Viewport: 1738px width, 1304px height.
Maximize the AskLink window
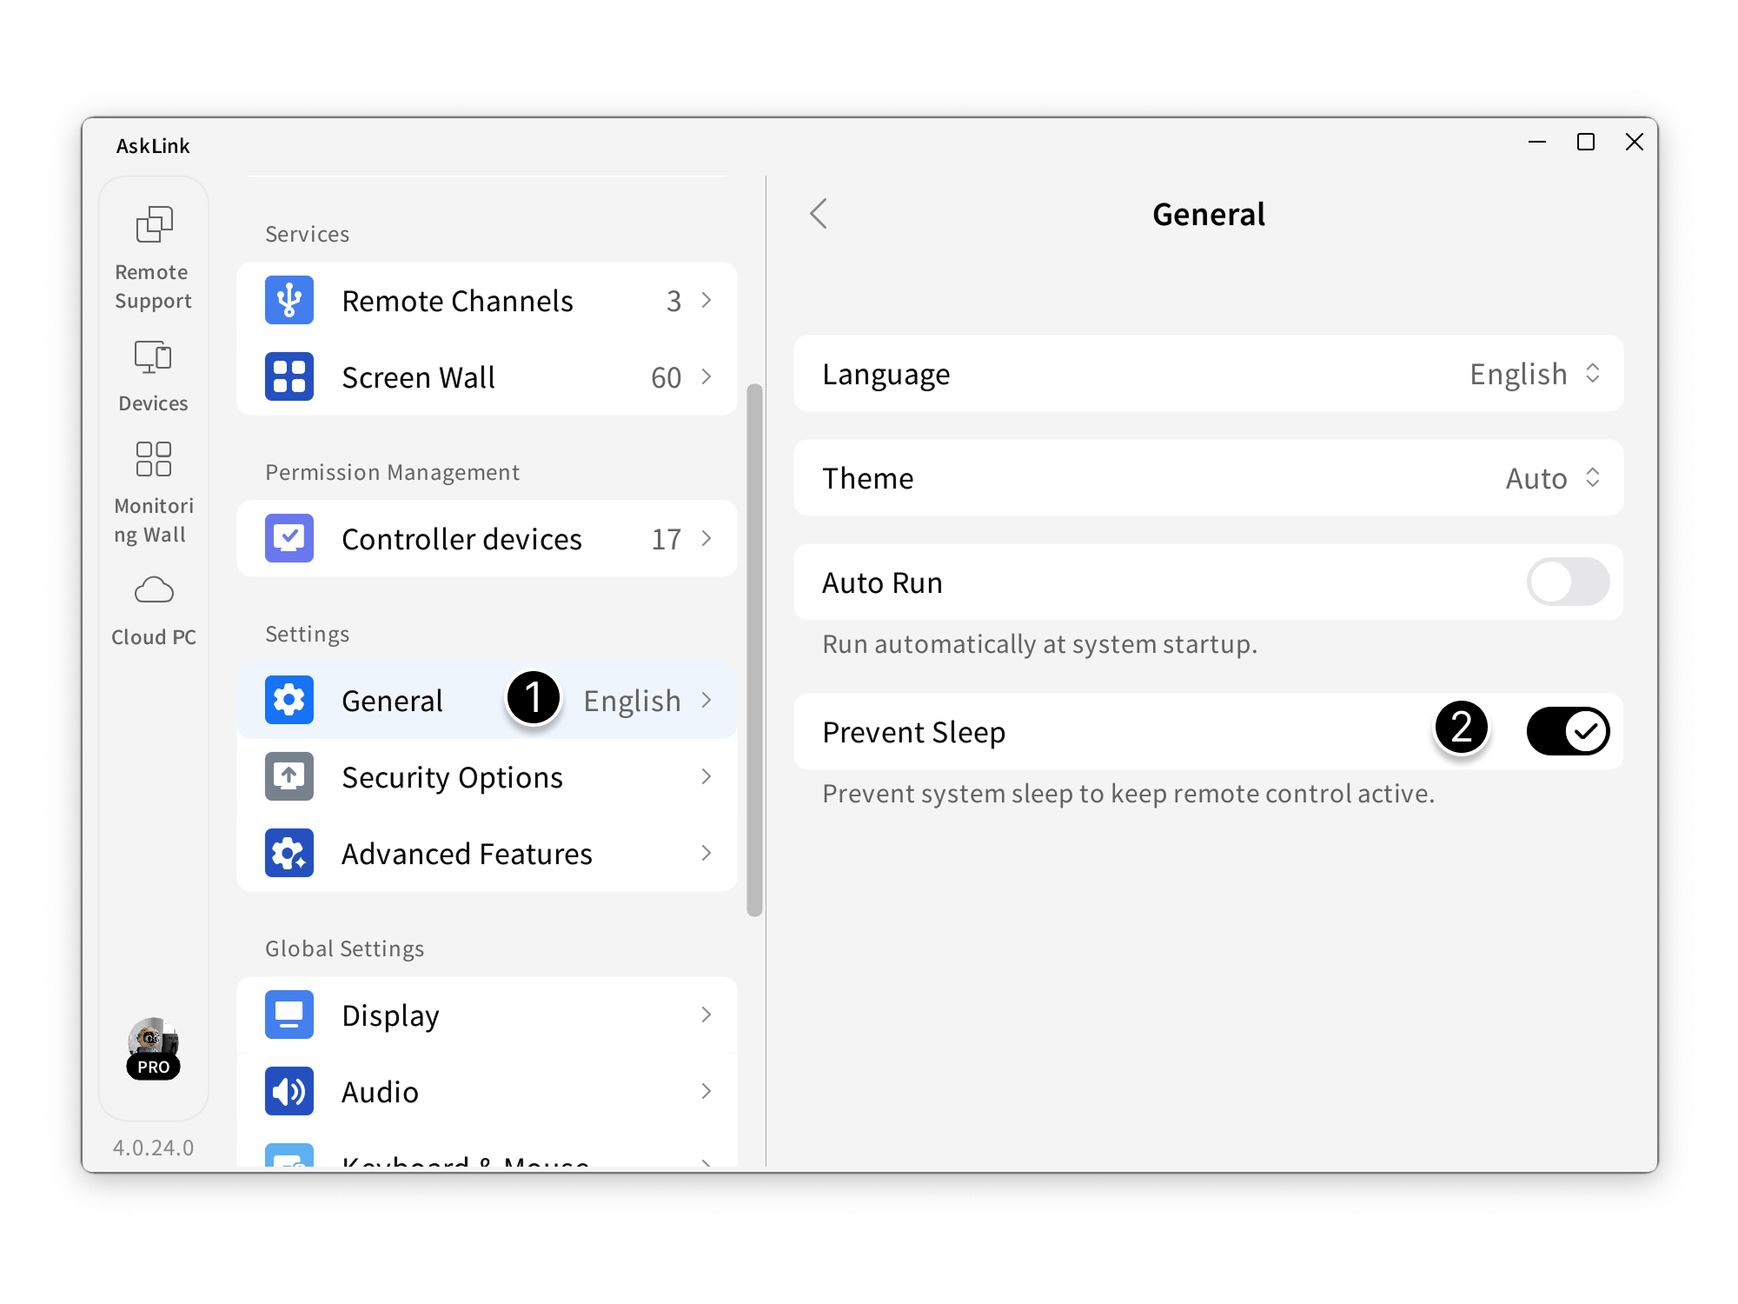tap(1585, 142)
